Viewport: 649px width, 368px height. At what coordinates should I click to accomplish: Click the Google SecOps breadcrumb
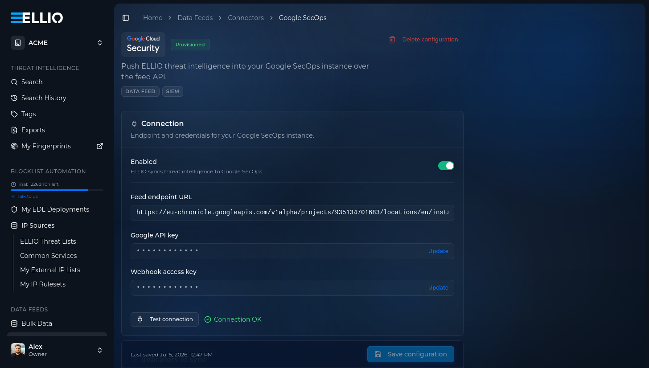[x=303, y=18]
